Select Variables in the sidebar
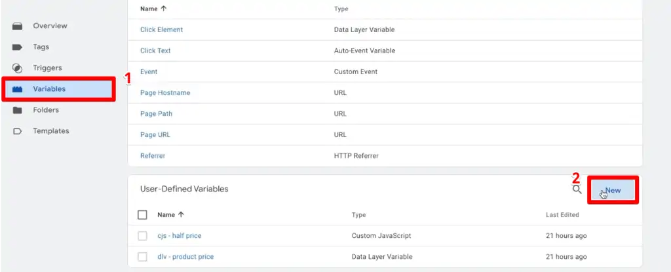Viewport: 671px width, 272px height. tap(49, 88)
